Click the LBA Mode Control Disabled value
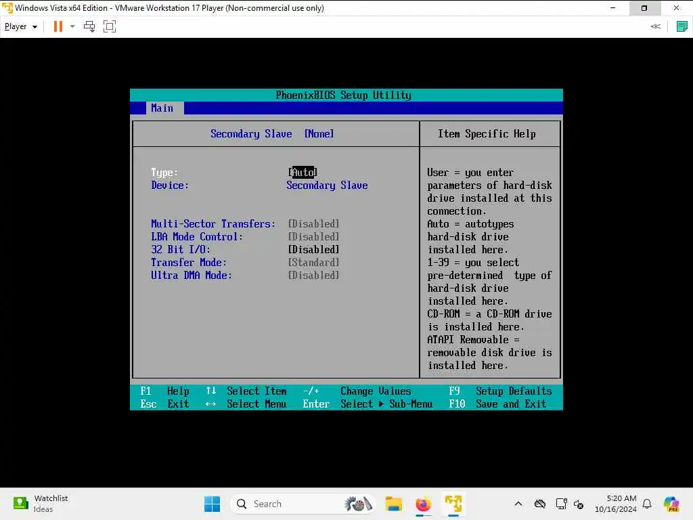Viewport: 693px width, 520px height. [314, 236]
